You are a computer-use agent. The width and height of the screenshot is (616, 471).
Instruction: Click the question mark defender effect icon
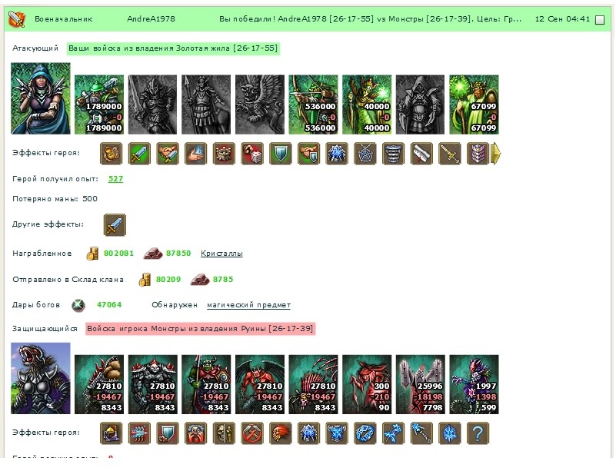click(478, 433)
